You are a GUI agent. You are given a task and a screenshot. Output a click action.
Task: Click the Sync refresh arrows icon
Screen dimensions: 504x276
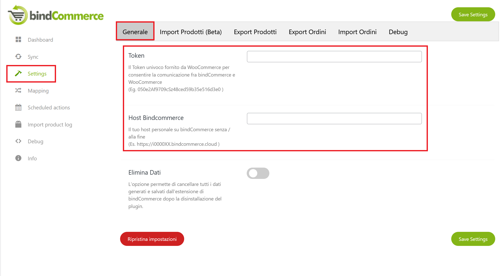point(18,57)
